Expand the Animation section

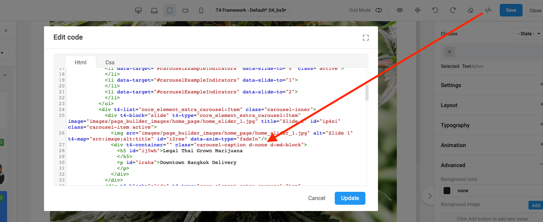click(x=489, y=145)
